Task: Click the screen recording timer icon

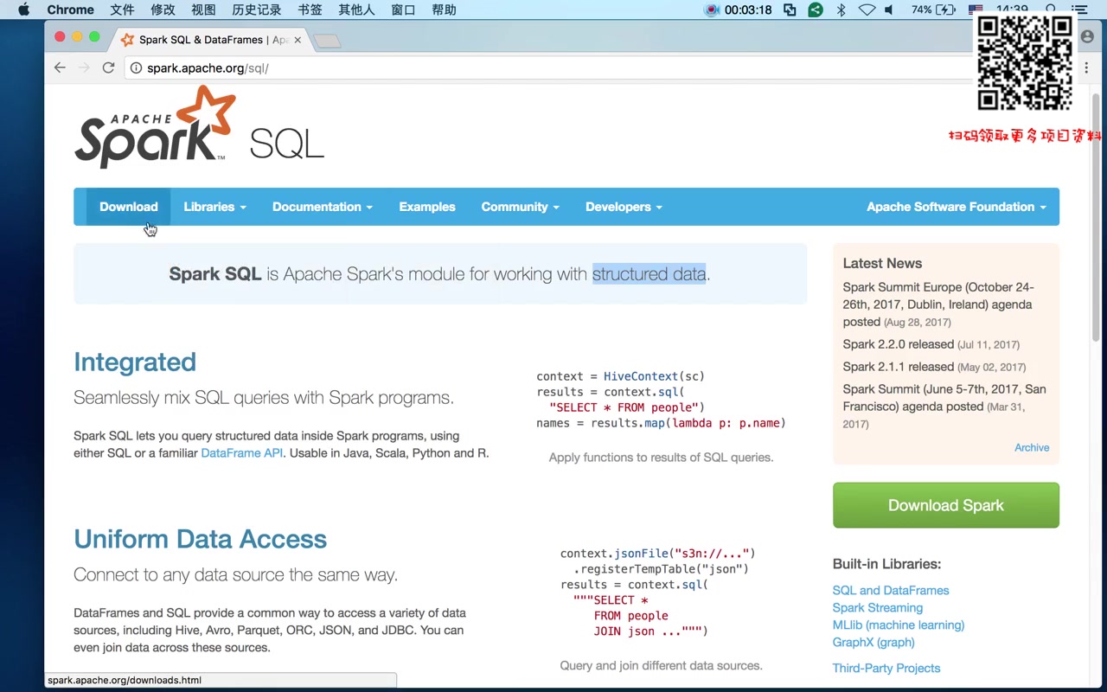Action: (712, 10)
